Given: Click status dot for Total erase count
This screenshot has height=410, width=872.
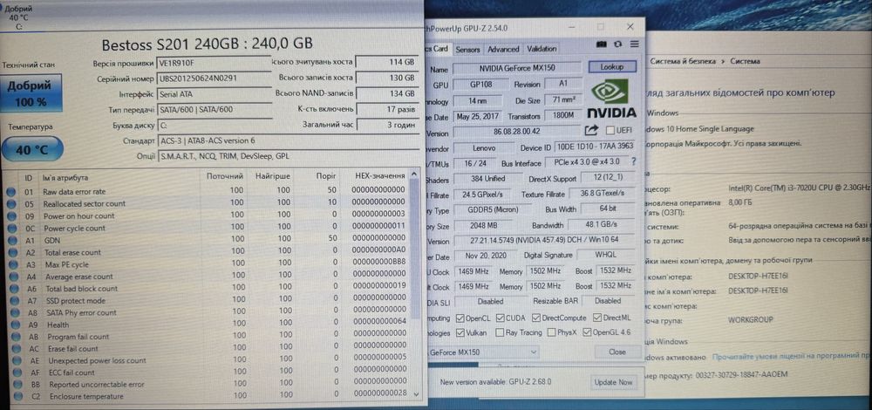Looking at the screenshot, I should (x=11, y=252).
